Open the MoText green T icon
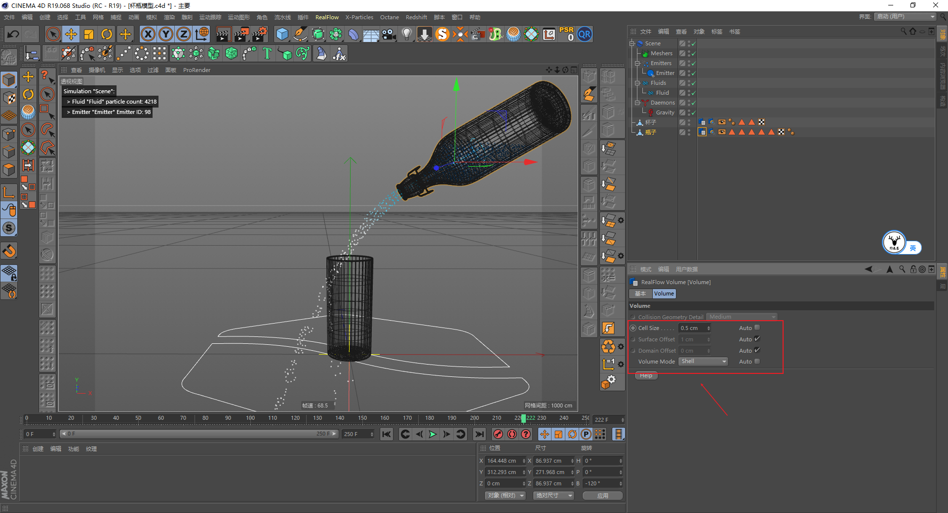This screenshot has width=948, height=513. coord(267,53)
